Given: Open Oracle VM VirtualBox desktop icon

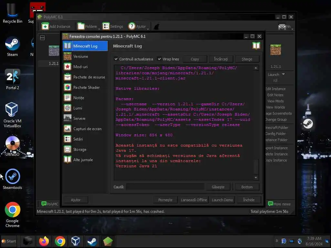Looking at the screenshot, I should (x=13, y=115).
